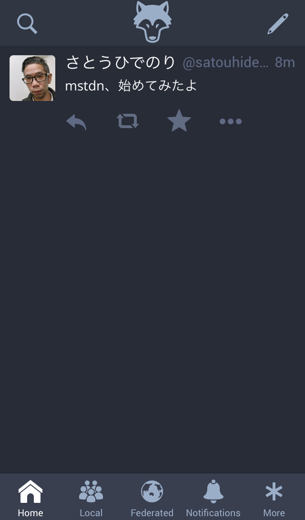Open the さとうひでのり display name
The width and height of the screenshot is (305, 520).
tap(121, 62)
